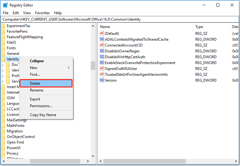The image size is (240, 166).
Task: Click the tree pane vertical scrollbar thumb
Action: click(x=93, y=65)
